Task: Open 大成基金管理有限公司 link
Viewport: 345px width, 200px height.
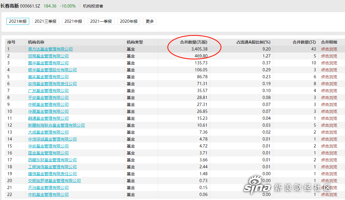Action: click(48, 132)
